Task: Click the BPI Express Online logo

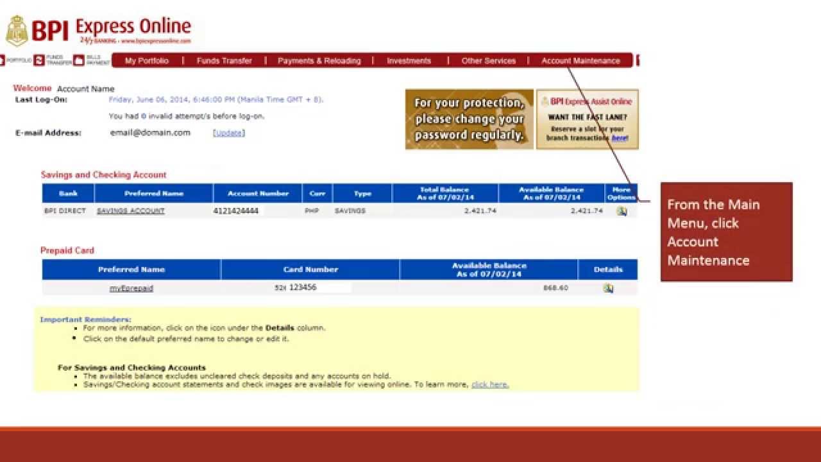Action: coord(99,30)
